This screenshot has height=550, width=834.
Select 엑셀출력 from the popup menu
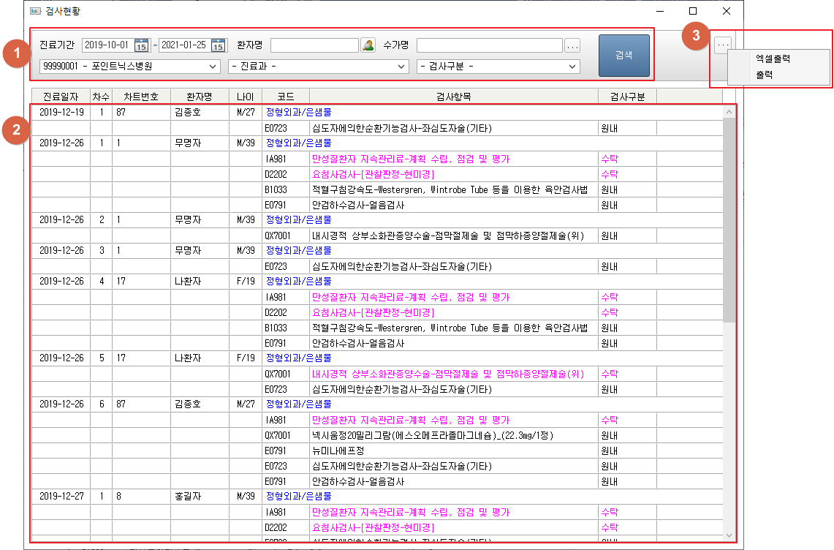[773, 59]
